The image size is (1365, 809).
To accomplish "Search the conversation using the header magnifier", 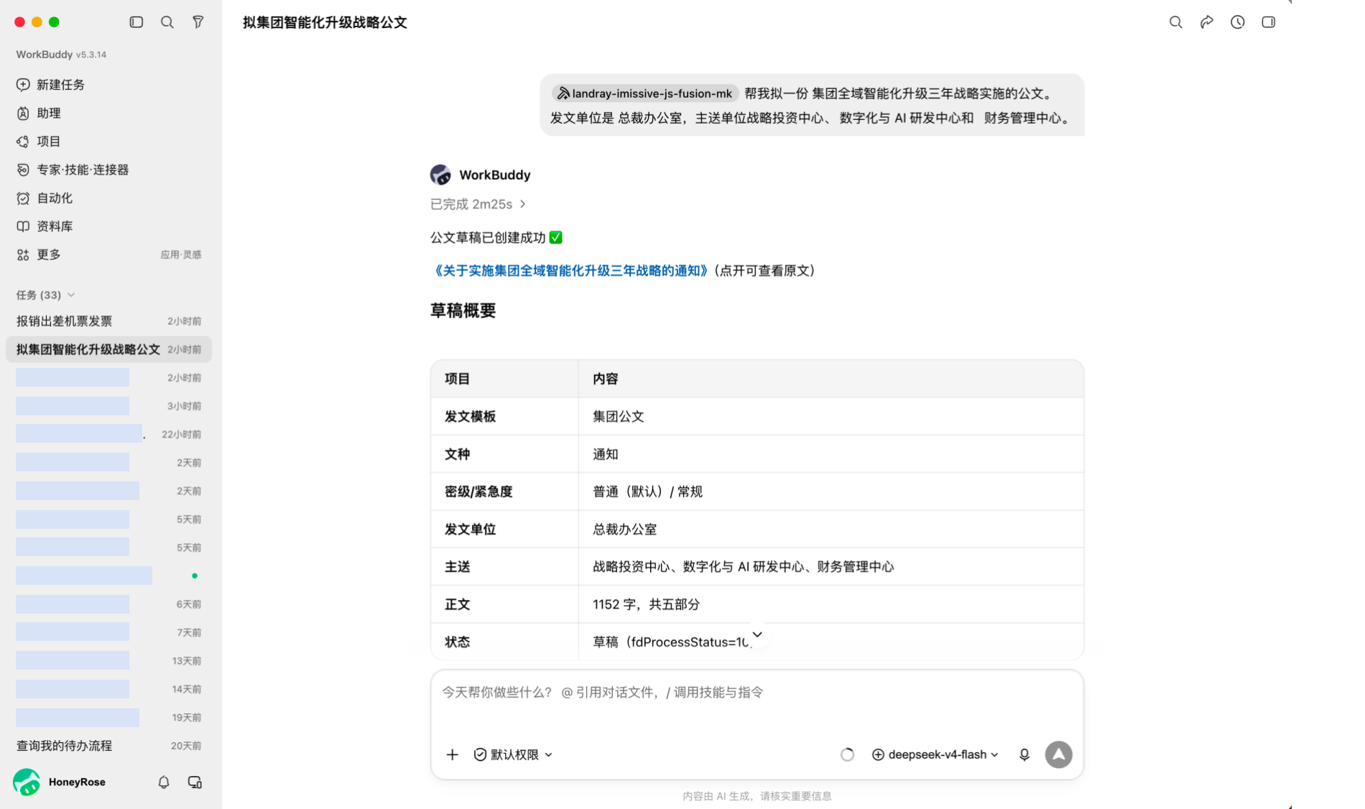I will (1175, 22).
